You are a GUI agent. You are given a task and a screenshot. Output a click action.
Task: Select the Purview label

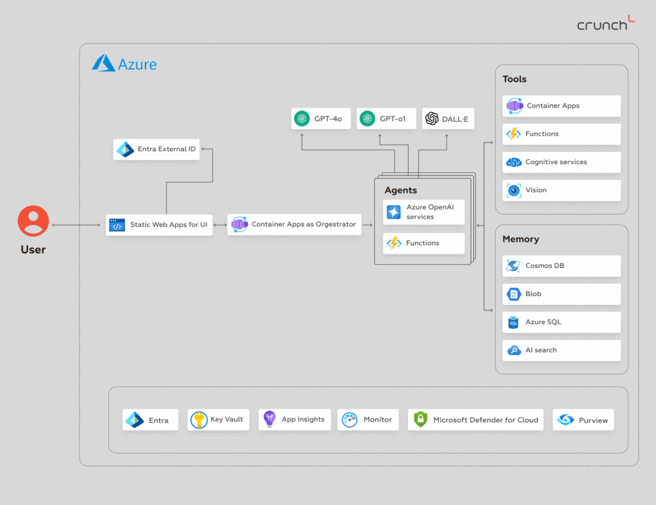tap(593, 420)
